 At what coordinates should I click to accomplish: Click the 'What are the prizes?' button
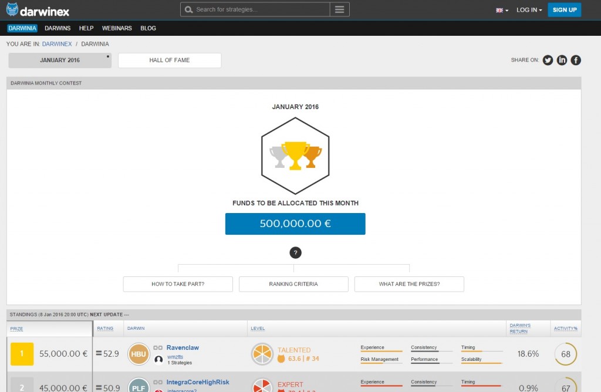(409, 284)
